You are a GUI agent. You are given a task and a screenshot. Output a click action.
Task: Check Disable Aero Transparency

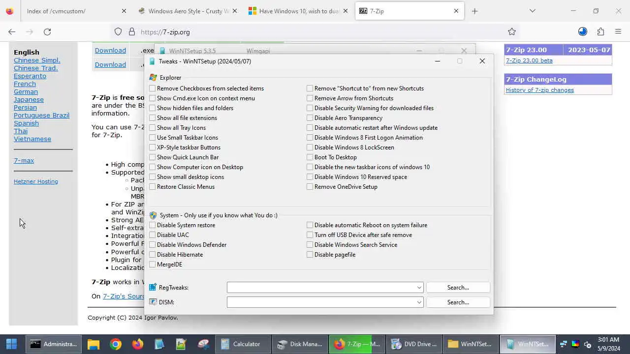click(x=310, y=118)
